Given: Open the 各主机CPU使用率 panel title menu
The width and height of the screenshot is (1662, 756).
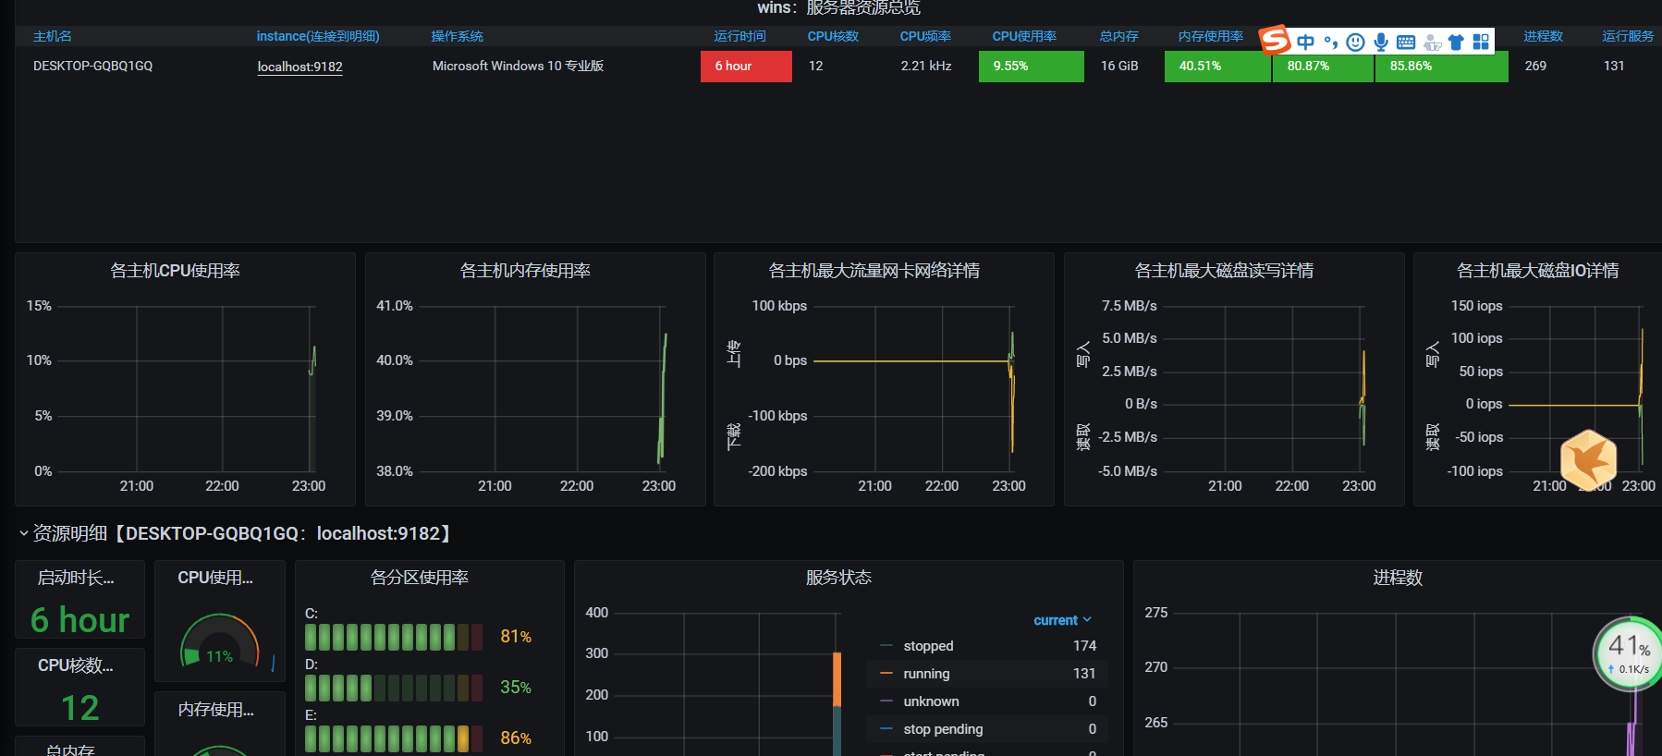Looking at the screenshot, I should [x=175, y=271].
